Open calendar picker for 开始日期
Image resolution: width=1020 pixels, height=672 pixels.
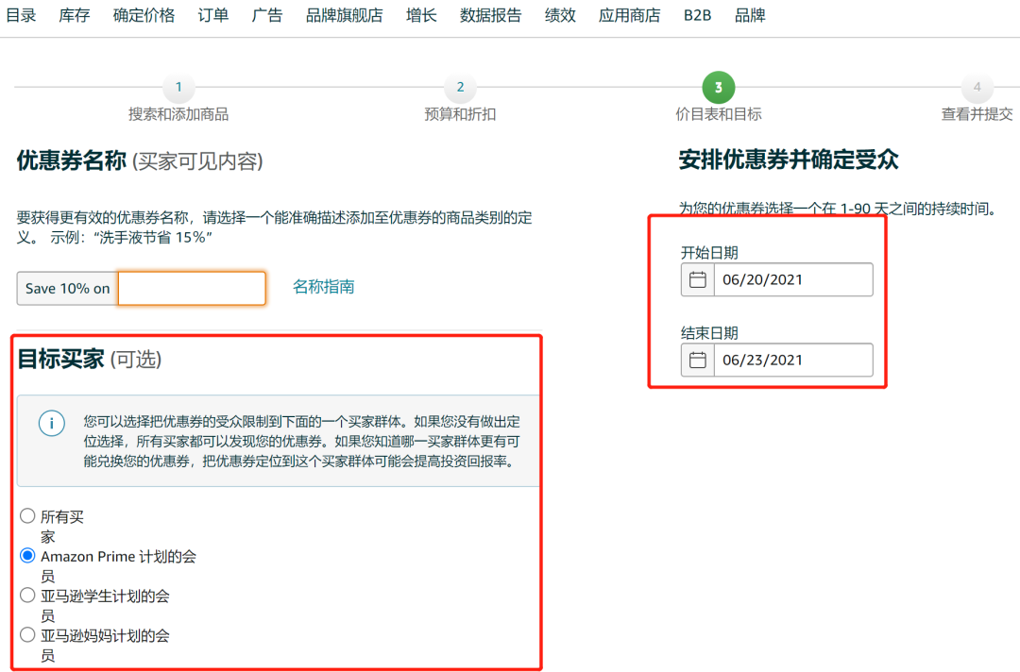[x=696, y=279]
